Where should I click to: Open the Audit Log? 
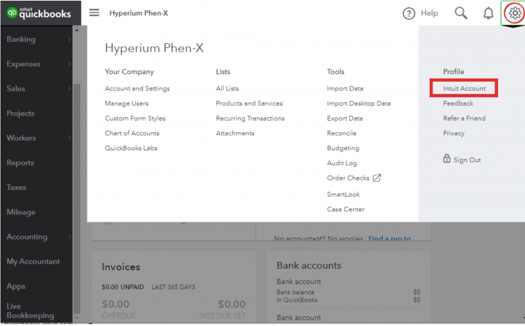pyautogui.click(x=341, y=163)
